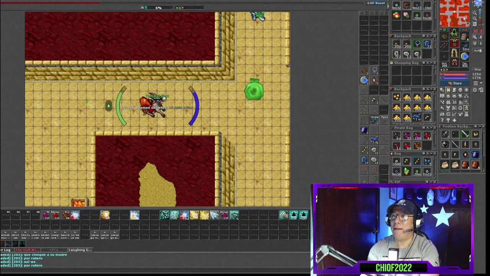The image size is (490, 276).
Task: Click the gear settings icon
Action: (x=475, y=90)
